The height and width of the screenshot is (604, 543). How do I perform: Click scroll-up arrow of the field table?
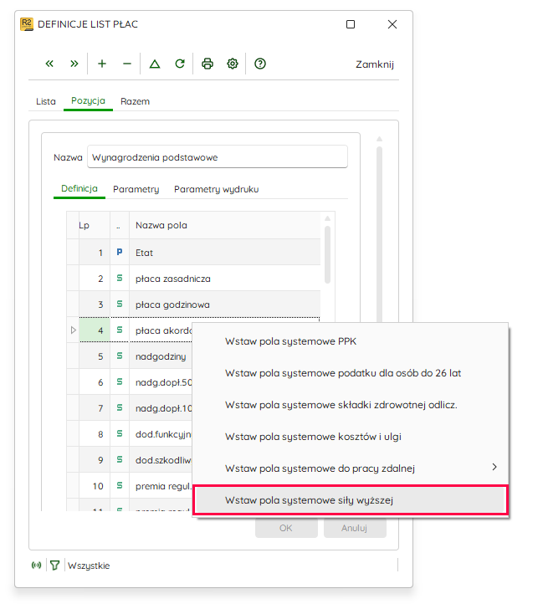click(x=328, y=218)
